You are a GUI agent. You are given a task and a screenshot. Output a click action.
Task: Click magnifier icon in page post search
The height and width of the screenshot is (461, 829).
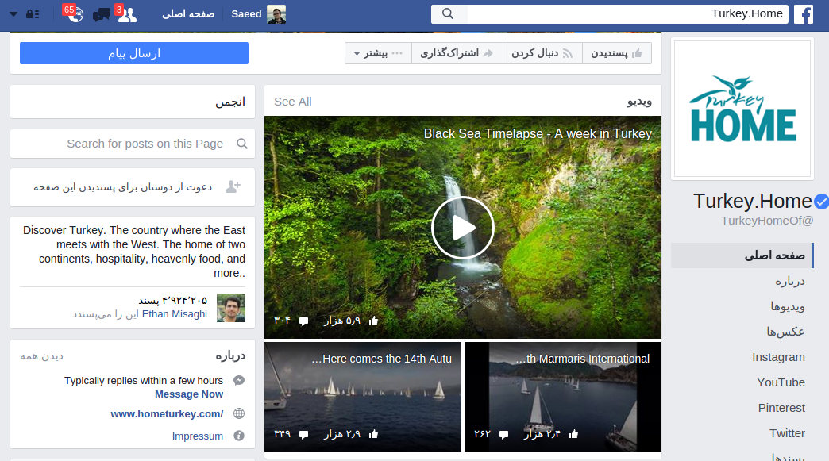coord(242,144)
